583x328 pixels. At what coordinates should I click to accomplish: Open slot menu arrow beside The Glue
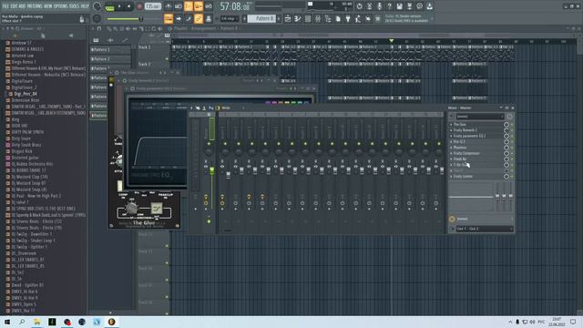click(x=451, y=125)
